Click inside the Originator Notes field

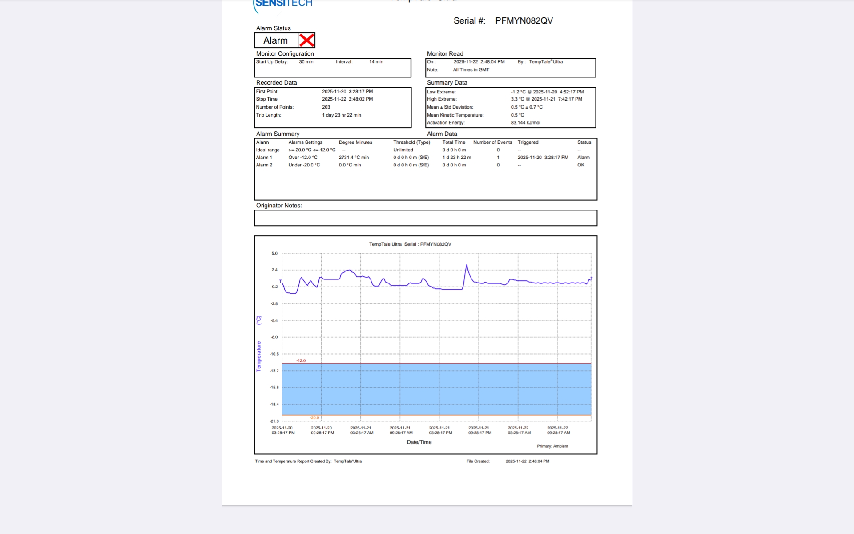pos(425,218)
